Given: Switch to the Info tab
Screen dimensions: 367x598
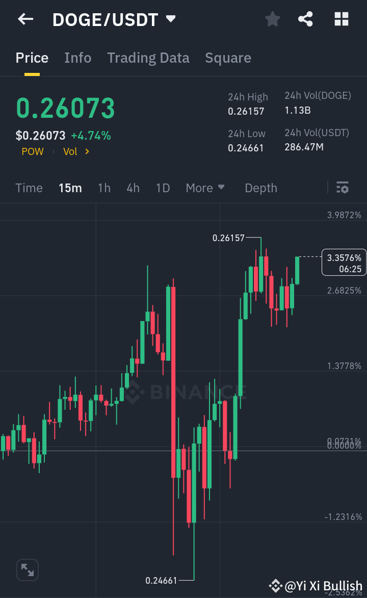Looking at the screenshot, I should (77, 58).
